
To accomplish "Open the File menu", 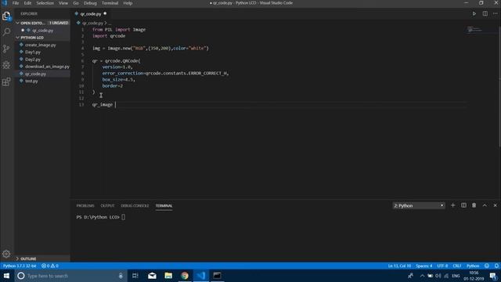I will coord(16,3).
